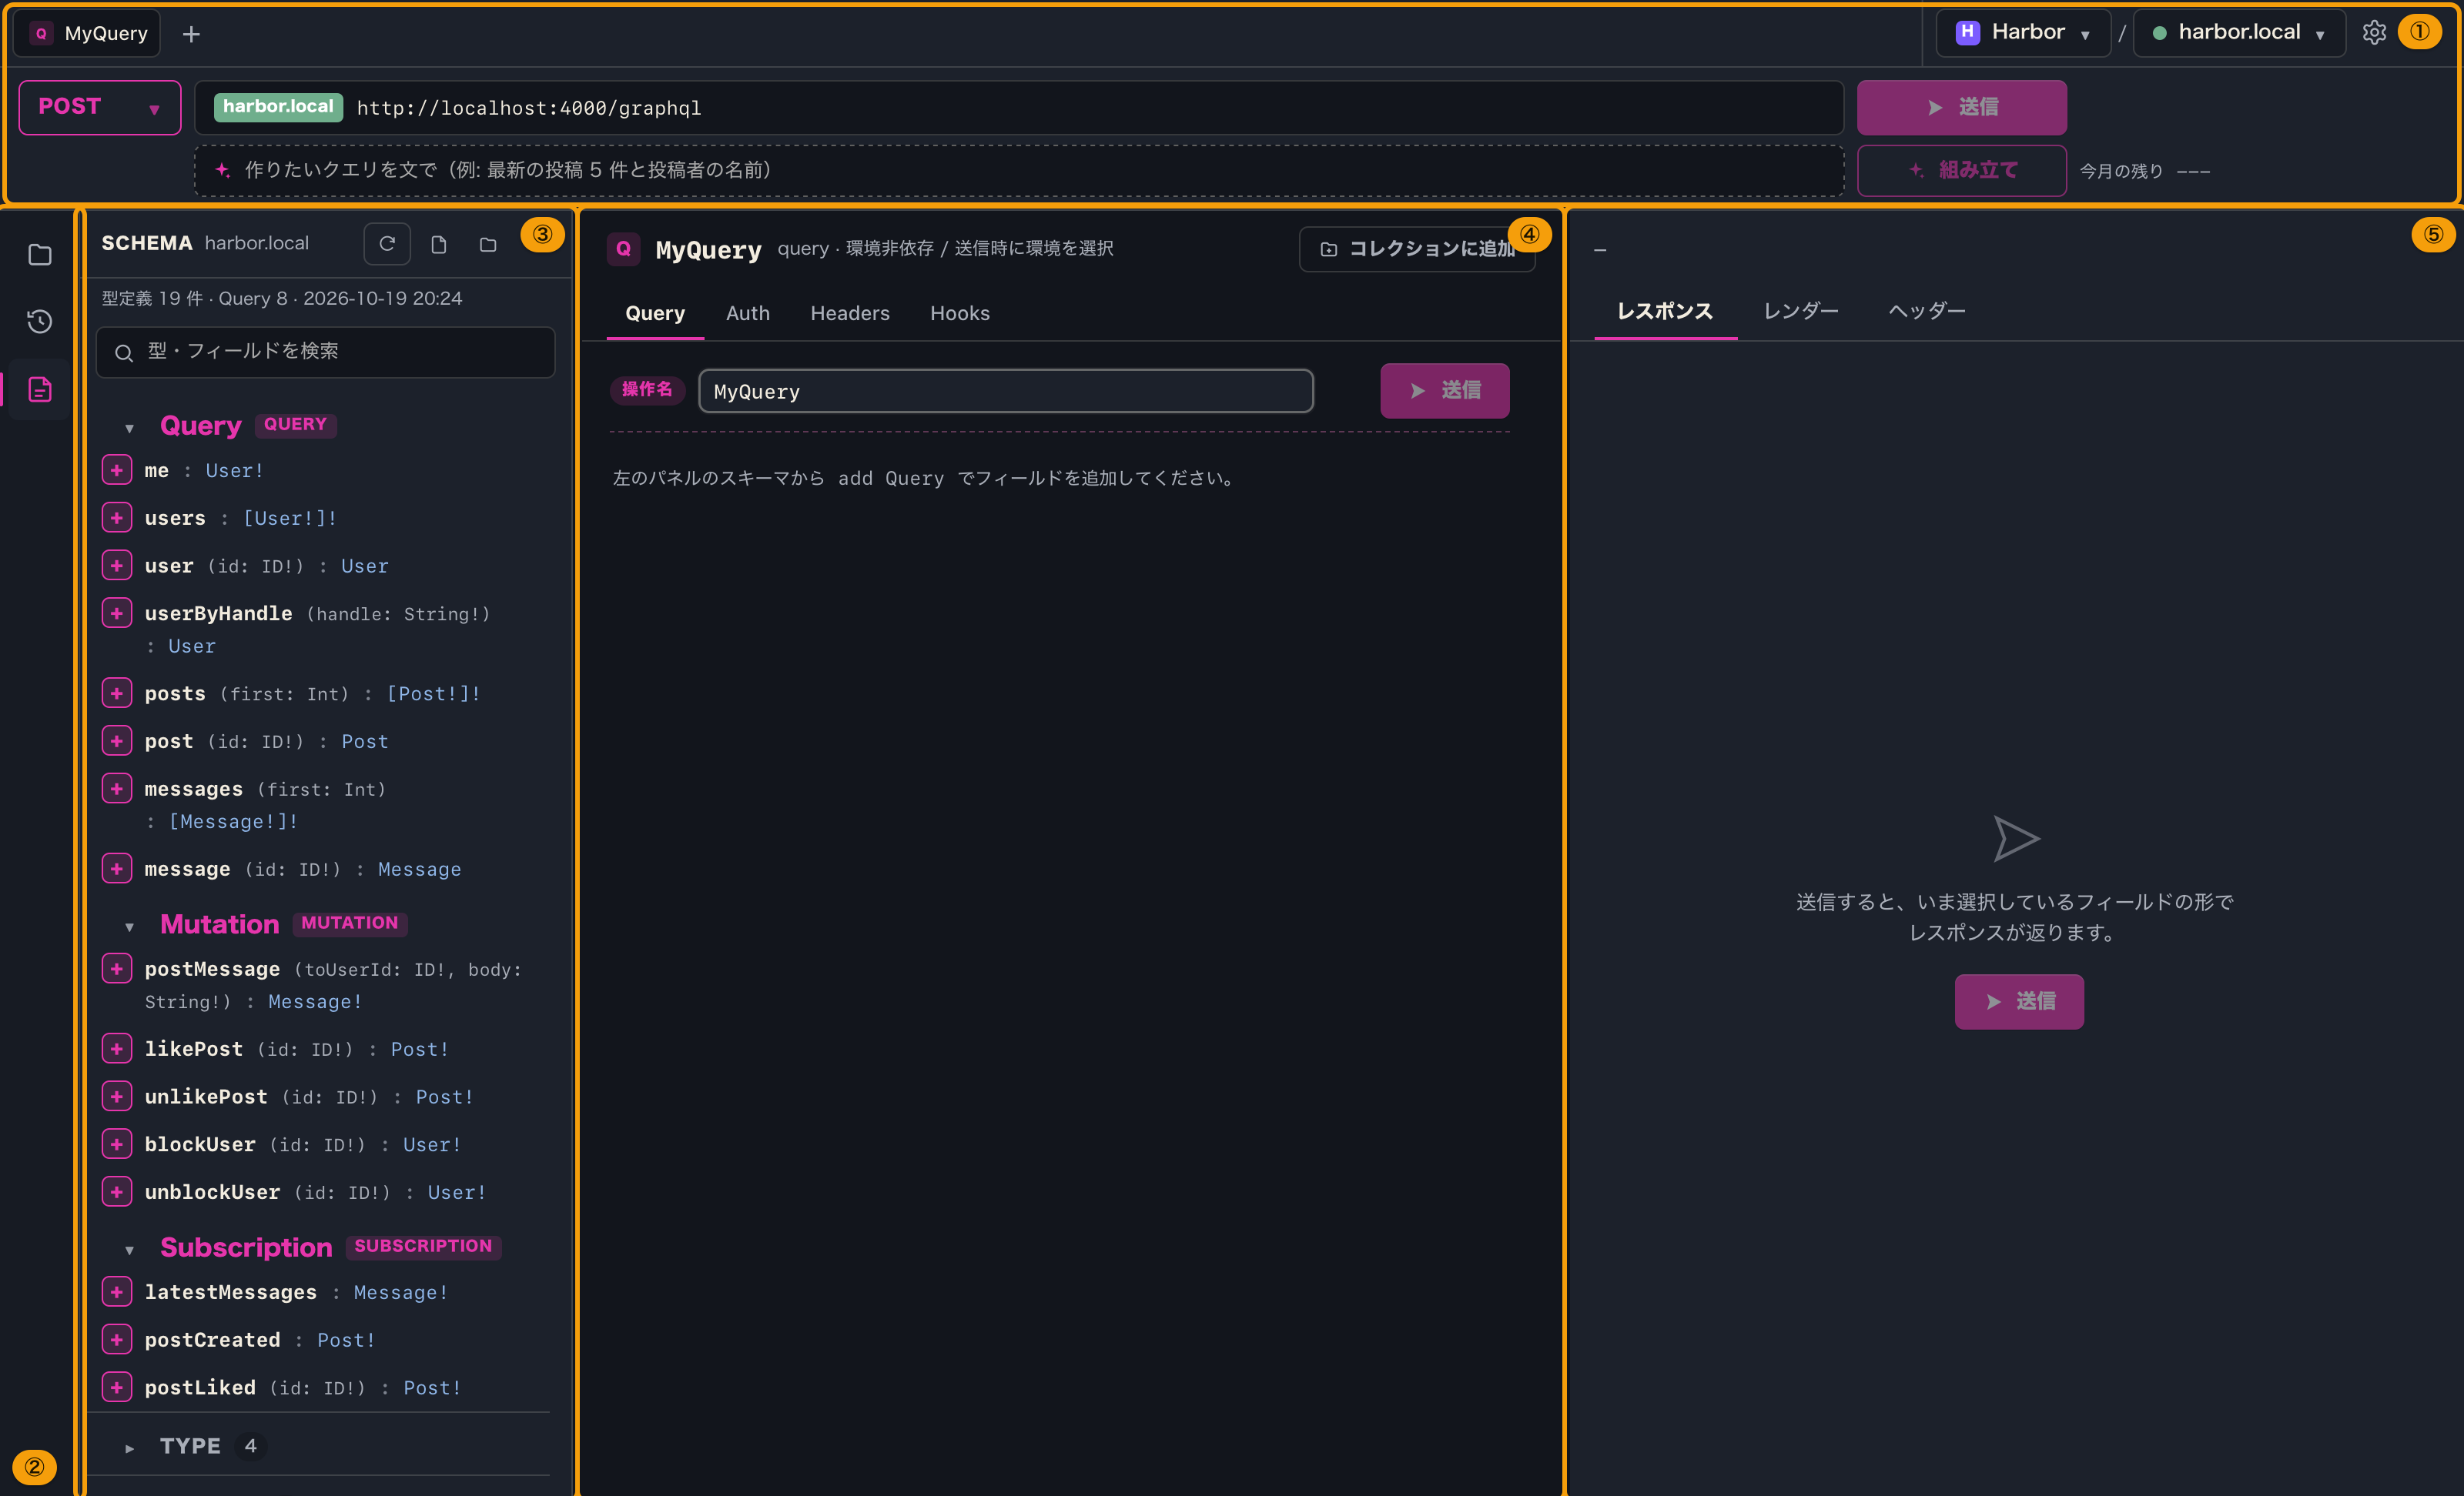The height and width of the screenshot is (1496, 2464).
Task: Collapse the Query section in schema tree
Action: click(130, 428)
